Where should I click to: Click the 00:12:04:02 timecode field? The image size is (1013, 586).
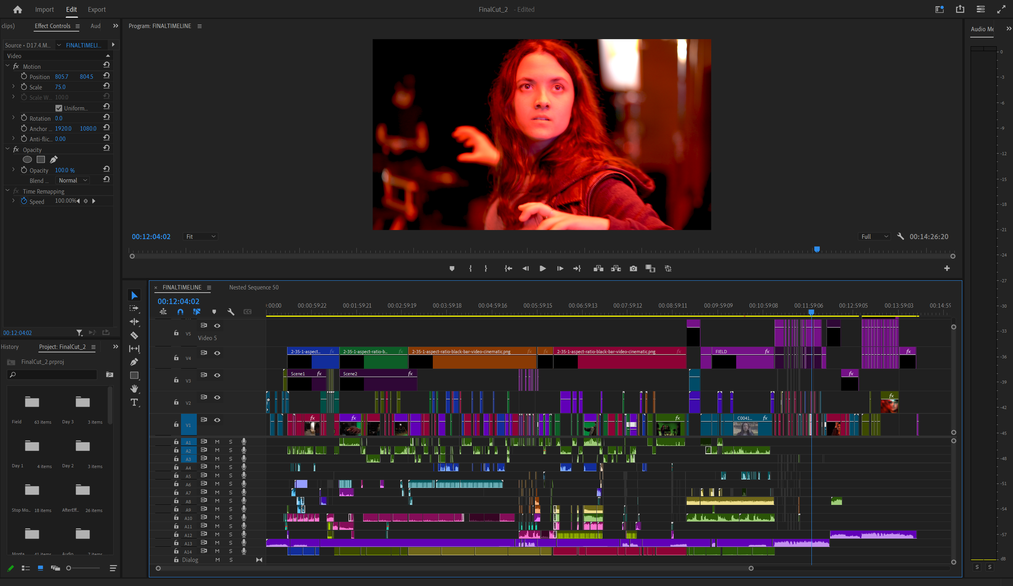(178, 301)
